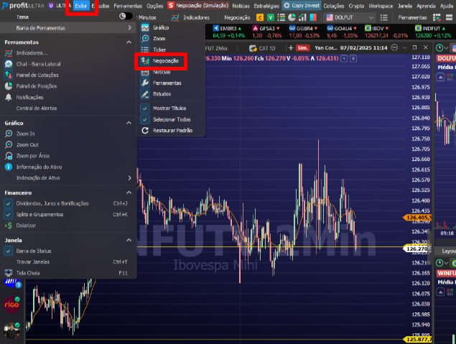Image resolution: width=456 pixels, height=344 pixels.
Task: Toggle Ticker toolbar in submenu
Action: tap(159, 50)
